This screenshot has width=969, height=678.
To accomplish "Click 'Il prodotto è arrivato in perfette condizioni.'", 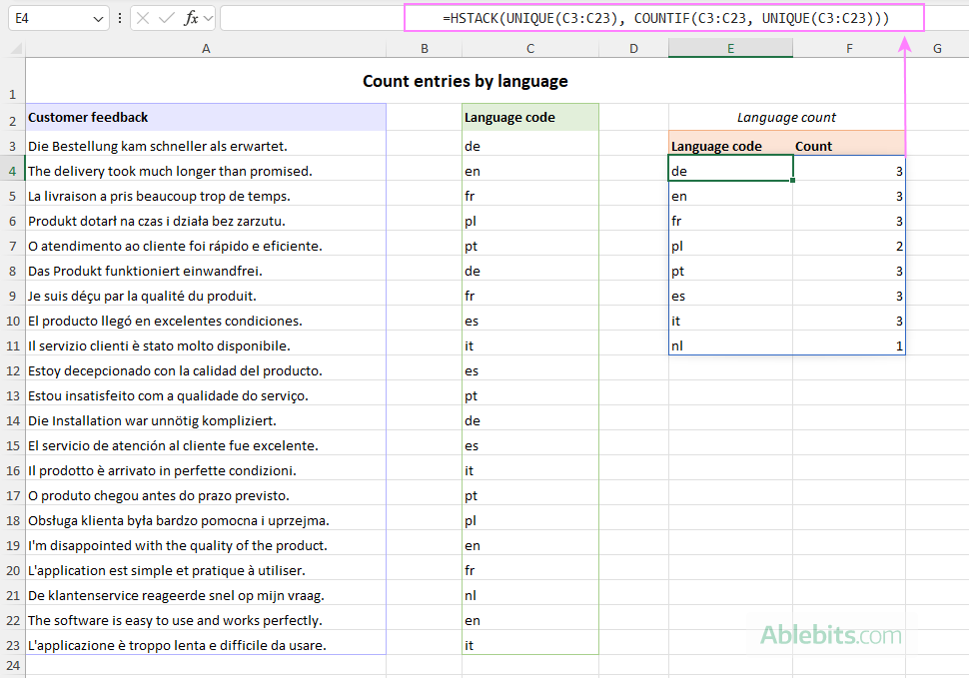I will [162, 470].
